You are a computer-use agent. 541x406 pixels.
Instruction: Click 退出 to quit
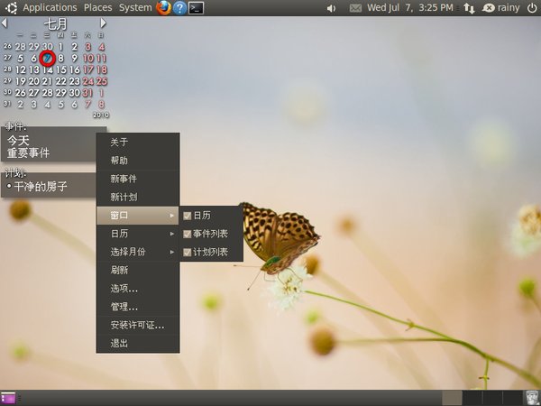[138, 344]
